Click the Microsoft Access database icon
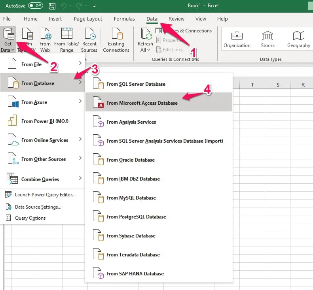313x290 pixels. 98,102
